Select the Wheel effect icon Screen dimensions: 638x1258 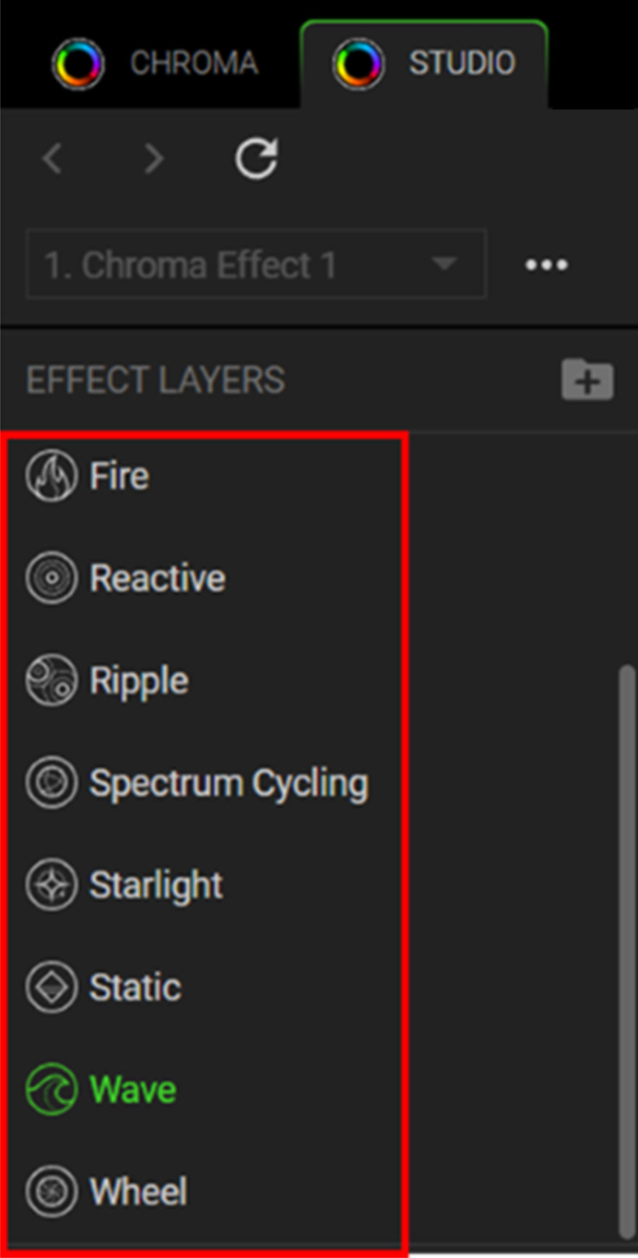point(52,1190)
